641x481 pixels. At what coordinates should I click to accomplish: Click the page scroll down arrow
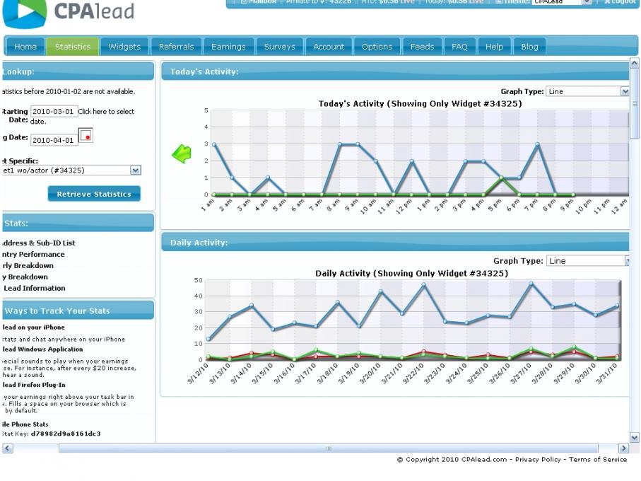click(634, 437)
